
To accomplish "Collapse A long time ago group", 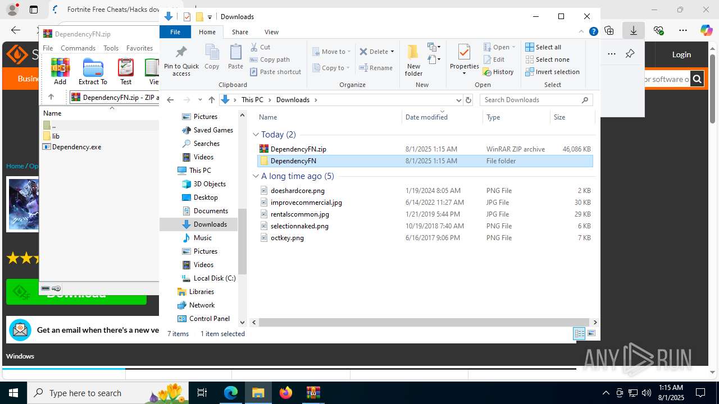I will point(256,176).
